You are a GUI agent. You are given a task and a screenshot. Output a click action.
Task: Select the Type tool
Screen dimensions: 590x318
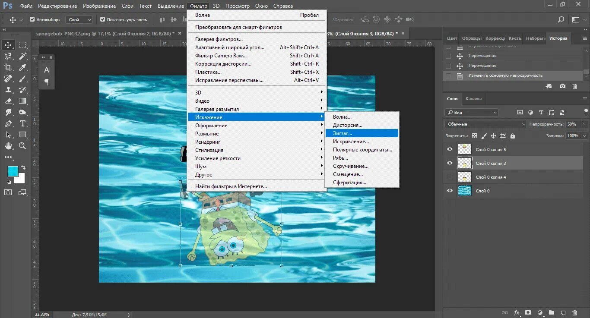(x=22, y=123)
